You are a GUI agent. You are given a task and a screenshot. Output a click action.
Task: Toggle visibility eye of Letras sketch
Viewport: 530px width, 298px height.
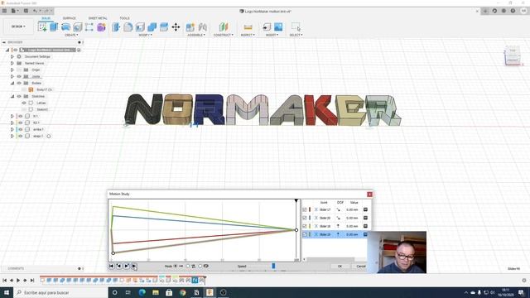click(x=24, y=103)
